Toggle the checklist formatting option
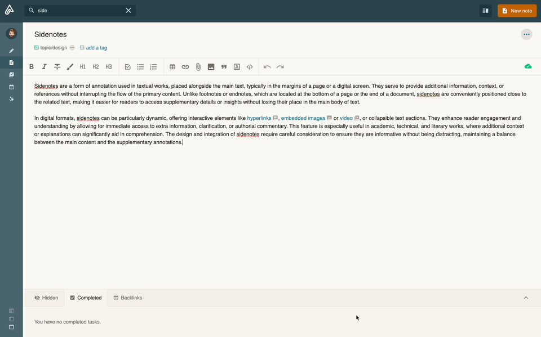The height and width of the screenshot is (337, 541). coord(127,66)
